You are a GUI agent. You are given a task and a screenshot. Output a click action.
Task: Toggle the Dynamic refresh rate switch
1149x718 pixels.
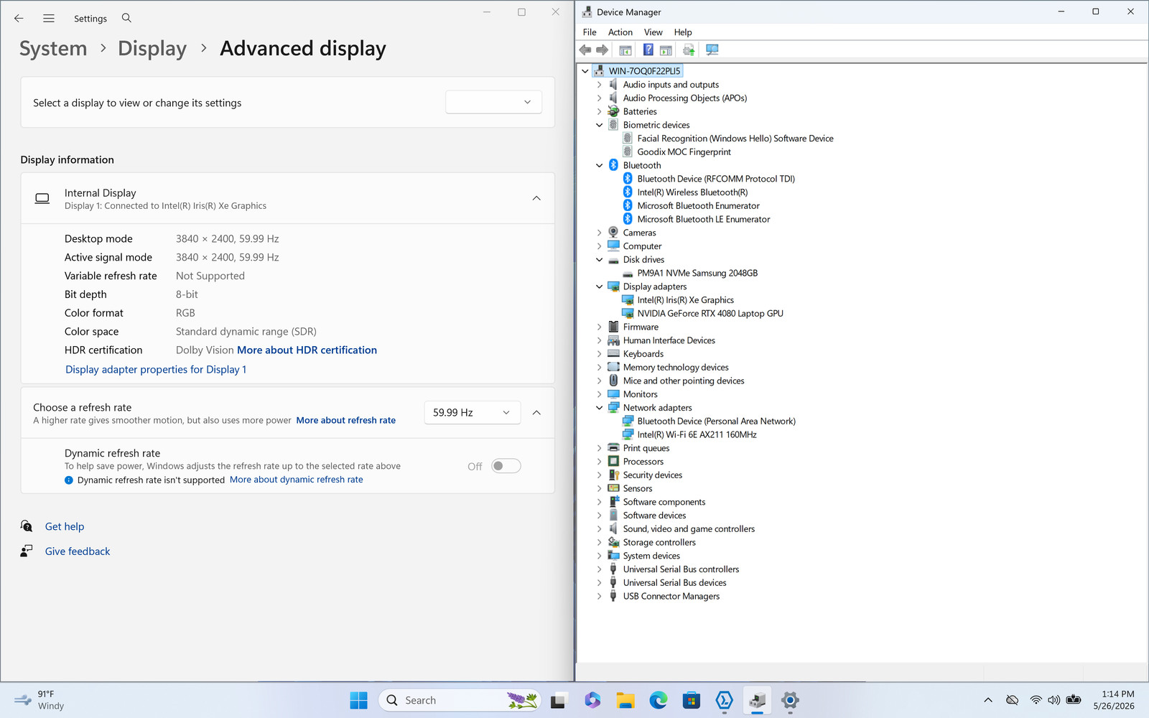coord(506,466)
